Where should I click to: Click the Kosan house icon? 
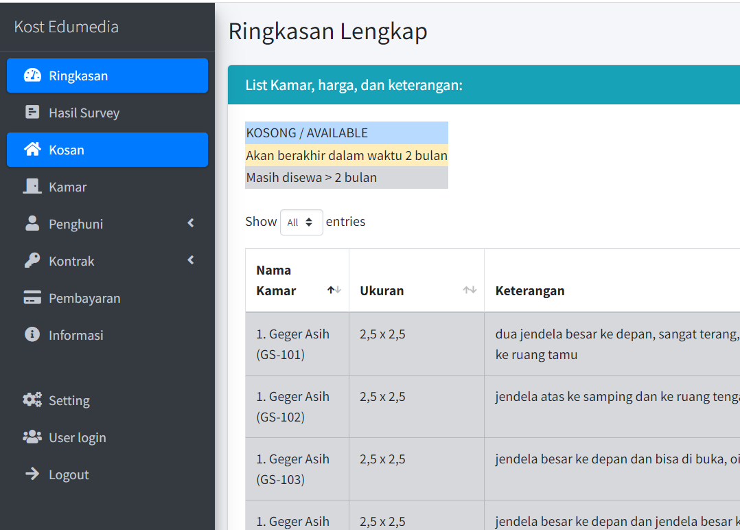tap(32, 150)
